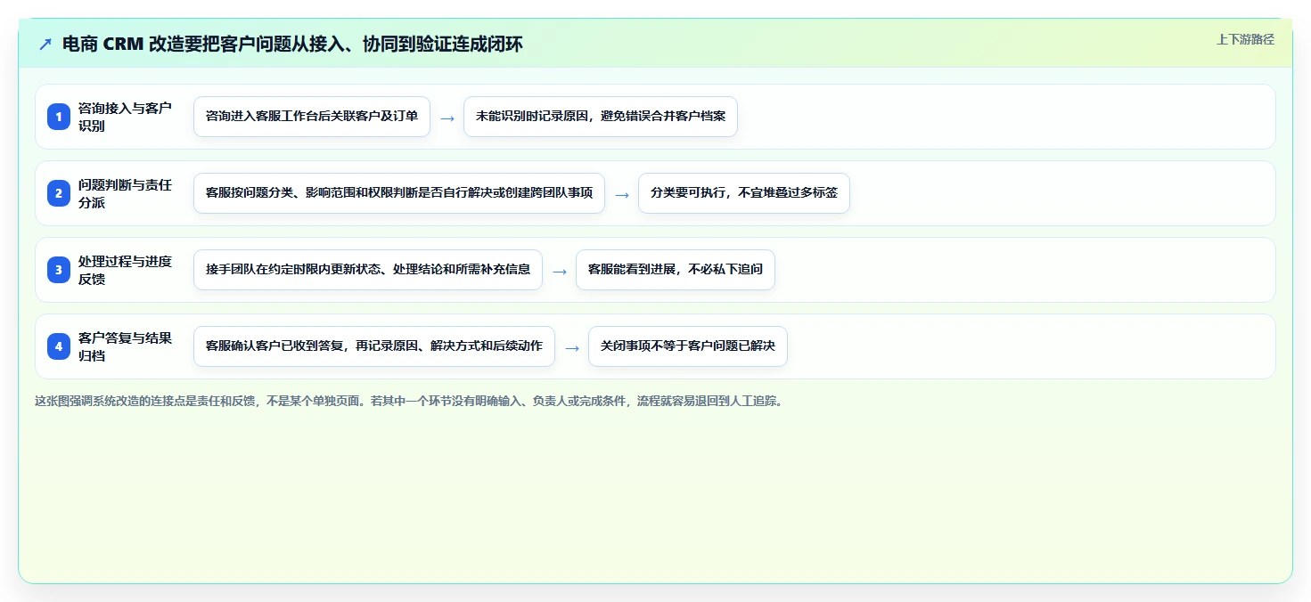Click the title 电商 CRM 改造要把客户问题从接入、协同到验证连成闭环
Image resolution: width=1311 pixels, height=602 pixels.
pyautogui.click(x=292, y=45)
